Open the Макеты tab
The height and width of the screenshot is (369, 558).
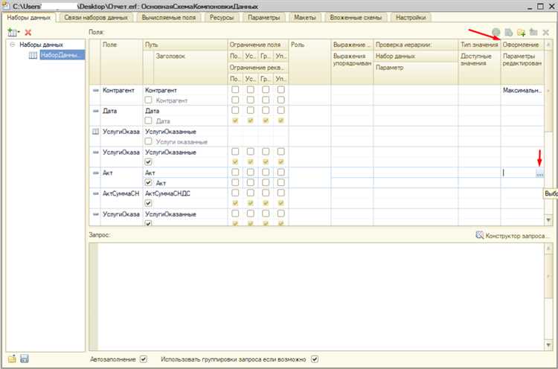coord(305,17)
